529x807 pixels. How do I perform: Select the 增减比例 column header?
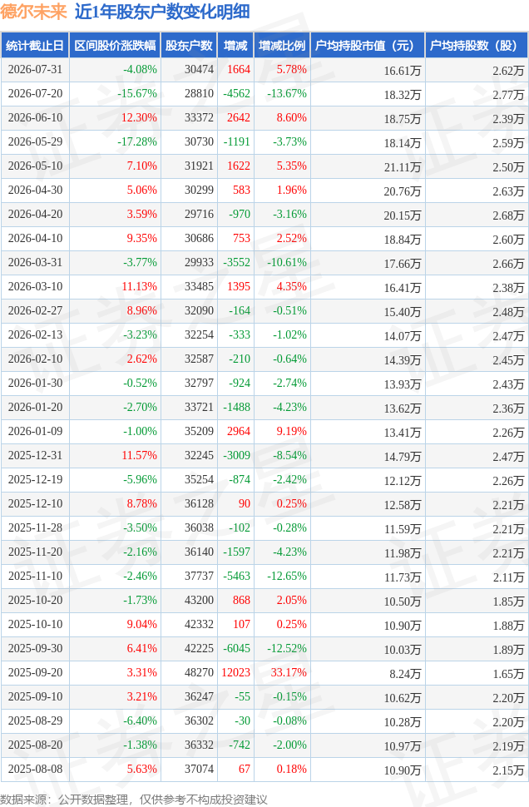coord(282,45)
